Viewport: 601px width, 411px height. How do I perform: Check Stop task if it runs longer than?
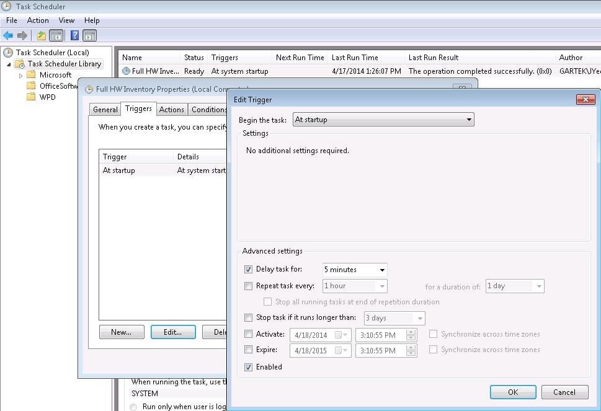248,317
